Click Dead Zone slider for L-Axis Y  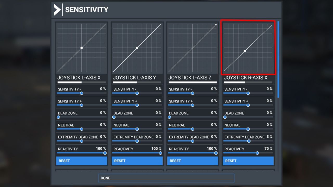tap(137, 117)
